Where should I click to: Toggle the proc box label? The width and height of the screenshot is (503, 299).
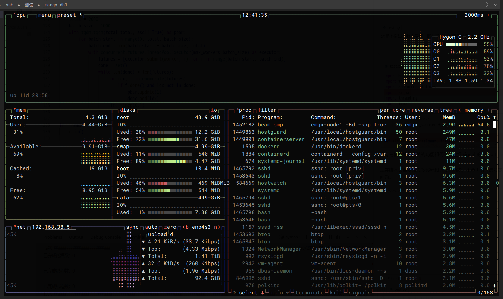pos(244,110)
